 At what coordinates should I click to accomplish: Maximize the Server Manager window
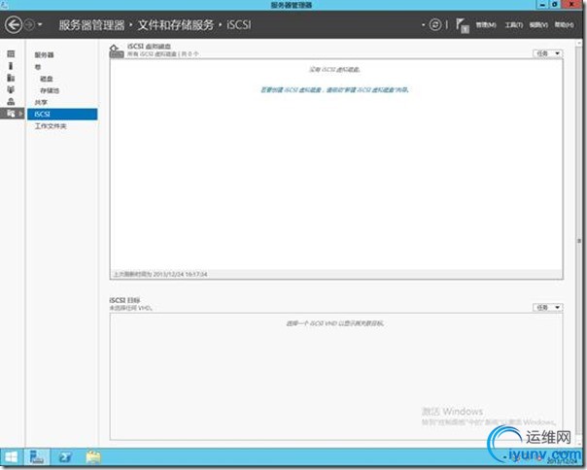pyautogui.click(x=555, y=5)
